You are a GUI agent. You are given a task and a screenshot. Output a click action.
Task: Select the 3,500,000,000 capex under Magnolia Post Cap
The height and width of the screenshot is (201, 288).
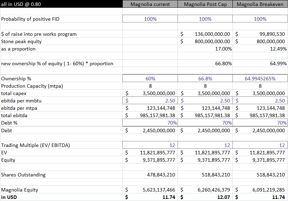(205, 93)
